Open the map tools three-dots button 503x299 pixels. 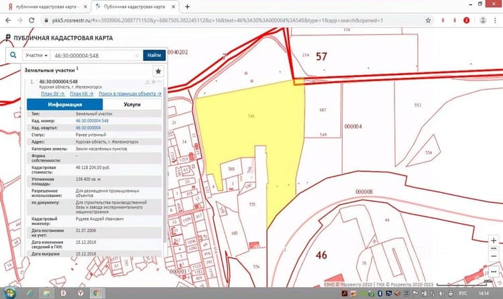pos(494,272)
